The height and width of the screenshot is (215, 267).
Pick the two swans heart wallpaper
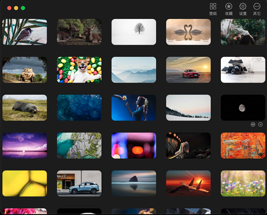188,32
